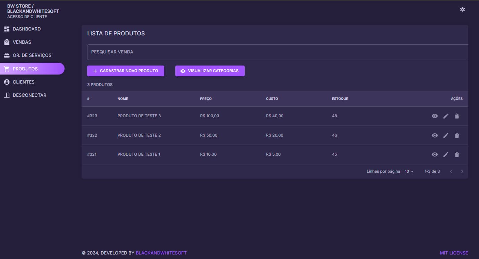Sort by the Custo column header

(272, 99)
